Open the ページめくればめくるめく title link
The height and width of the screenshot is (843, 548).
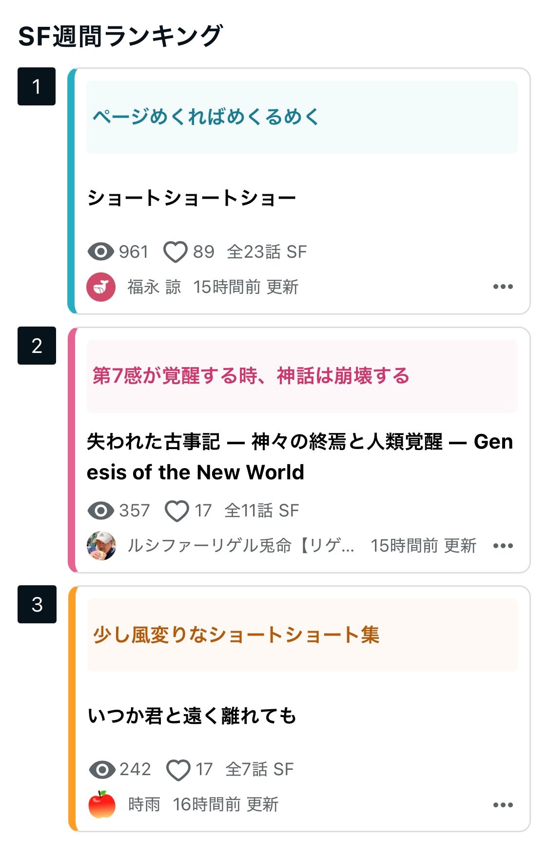pos(205,117)
